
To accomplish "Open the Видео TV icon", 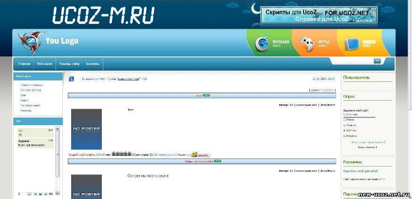I will [x=352, y=43].
